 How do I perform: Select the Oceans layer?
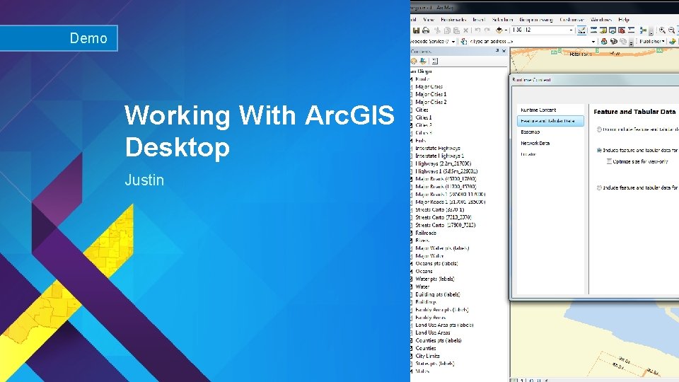click(424, 271)
